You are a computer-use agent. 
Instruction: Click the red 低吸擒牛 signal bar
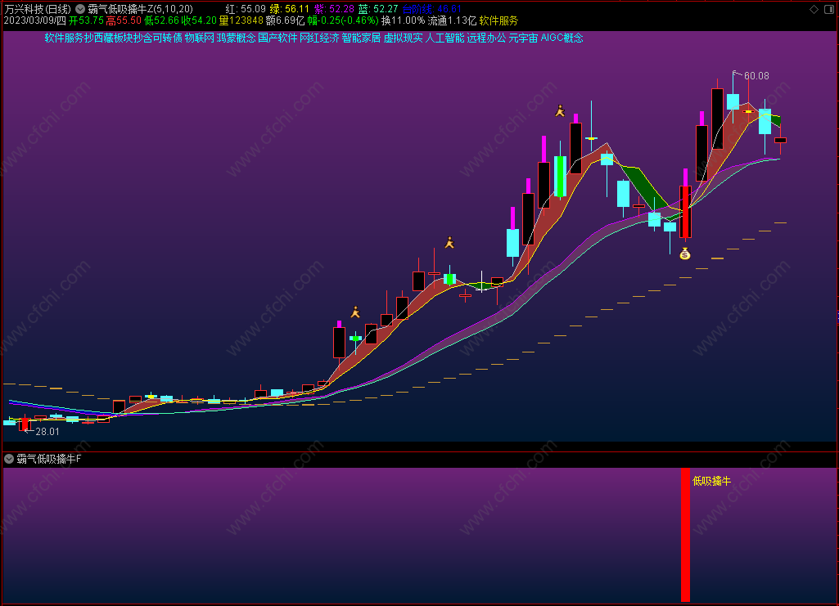click(685, 535)
